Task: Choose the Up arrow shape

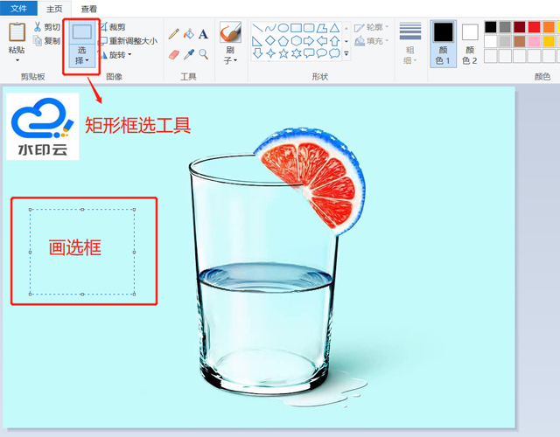Action: tap(334, 41)
